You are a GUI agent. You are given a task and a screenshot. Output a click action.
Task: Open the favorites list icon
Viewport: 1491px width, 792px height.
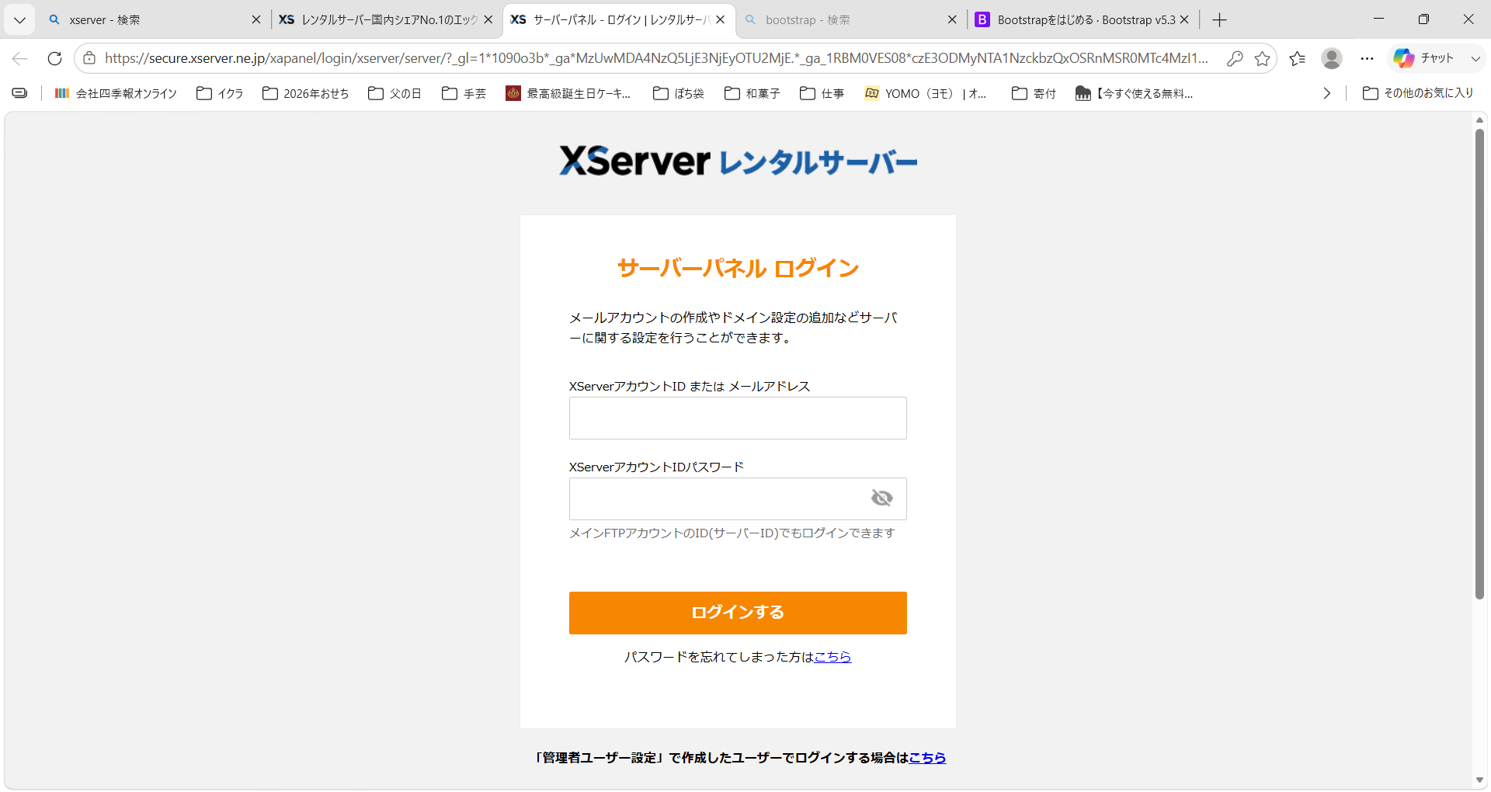click(1297, 58)
